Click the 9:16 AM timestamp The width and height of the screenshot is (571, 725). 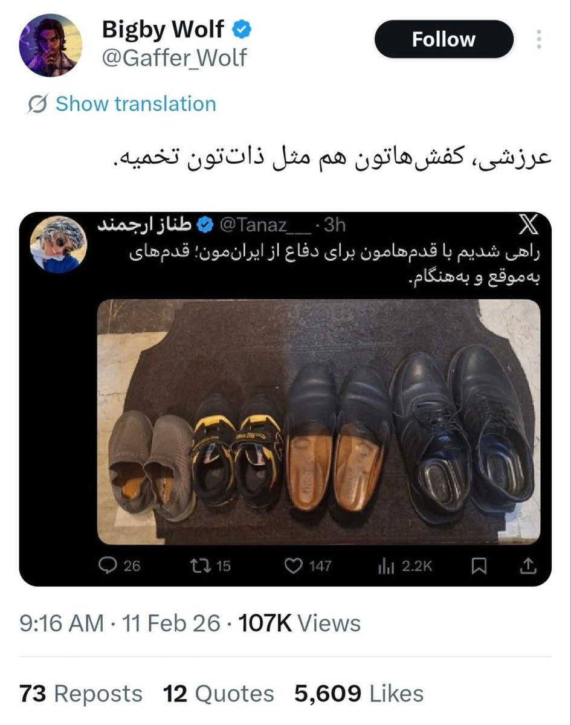(62, 623)
